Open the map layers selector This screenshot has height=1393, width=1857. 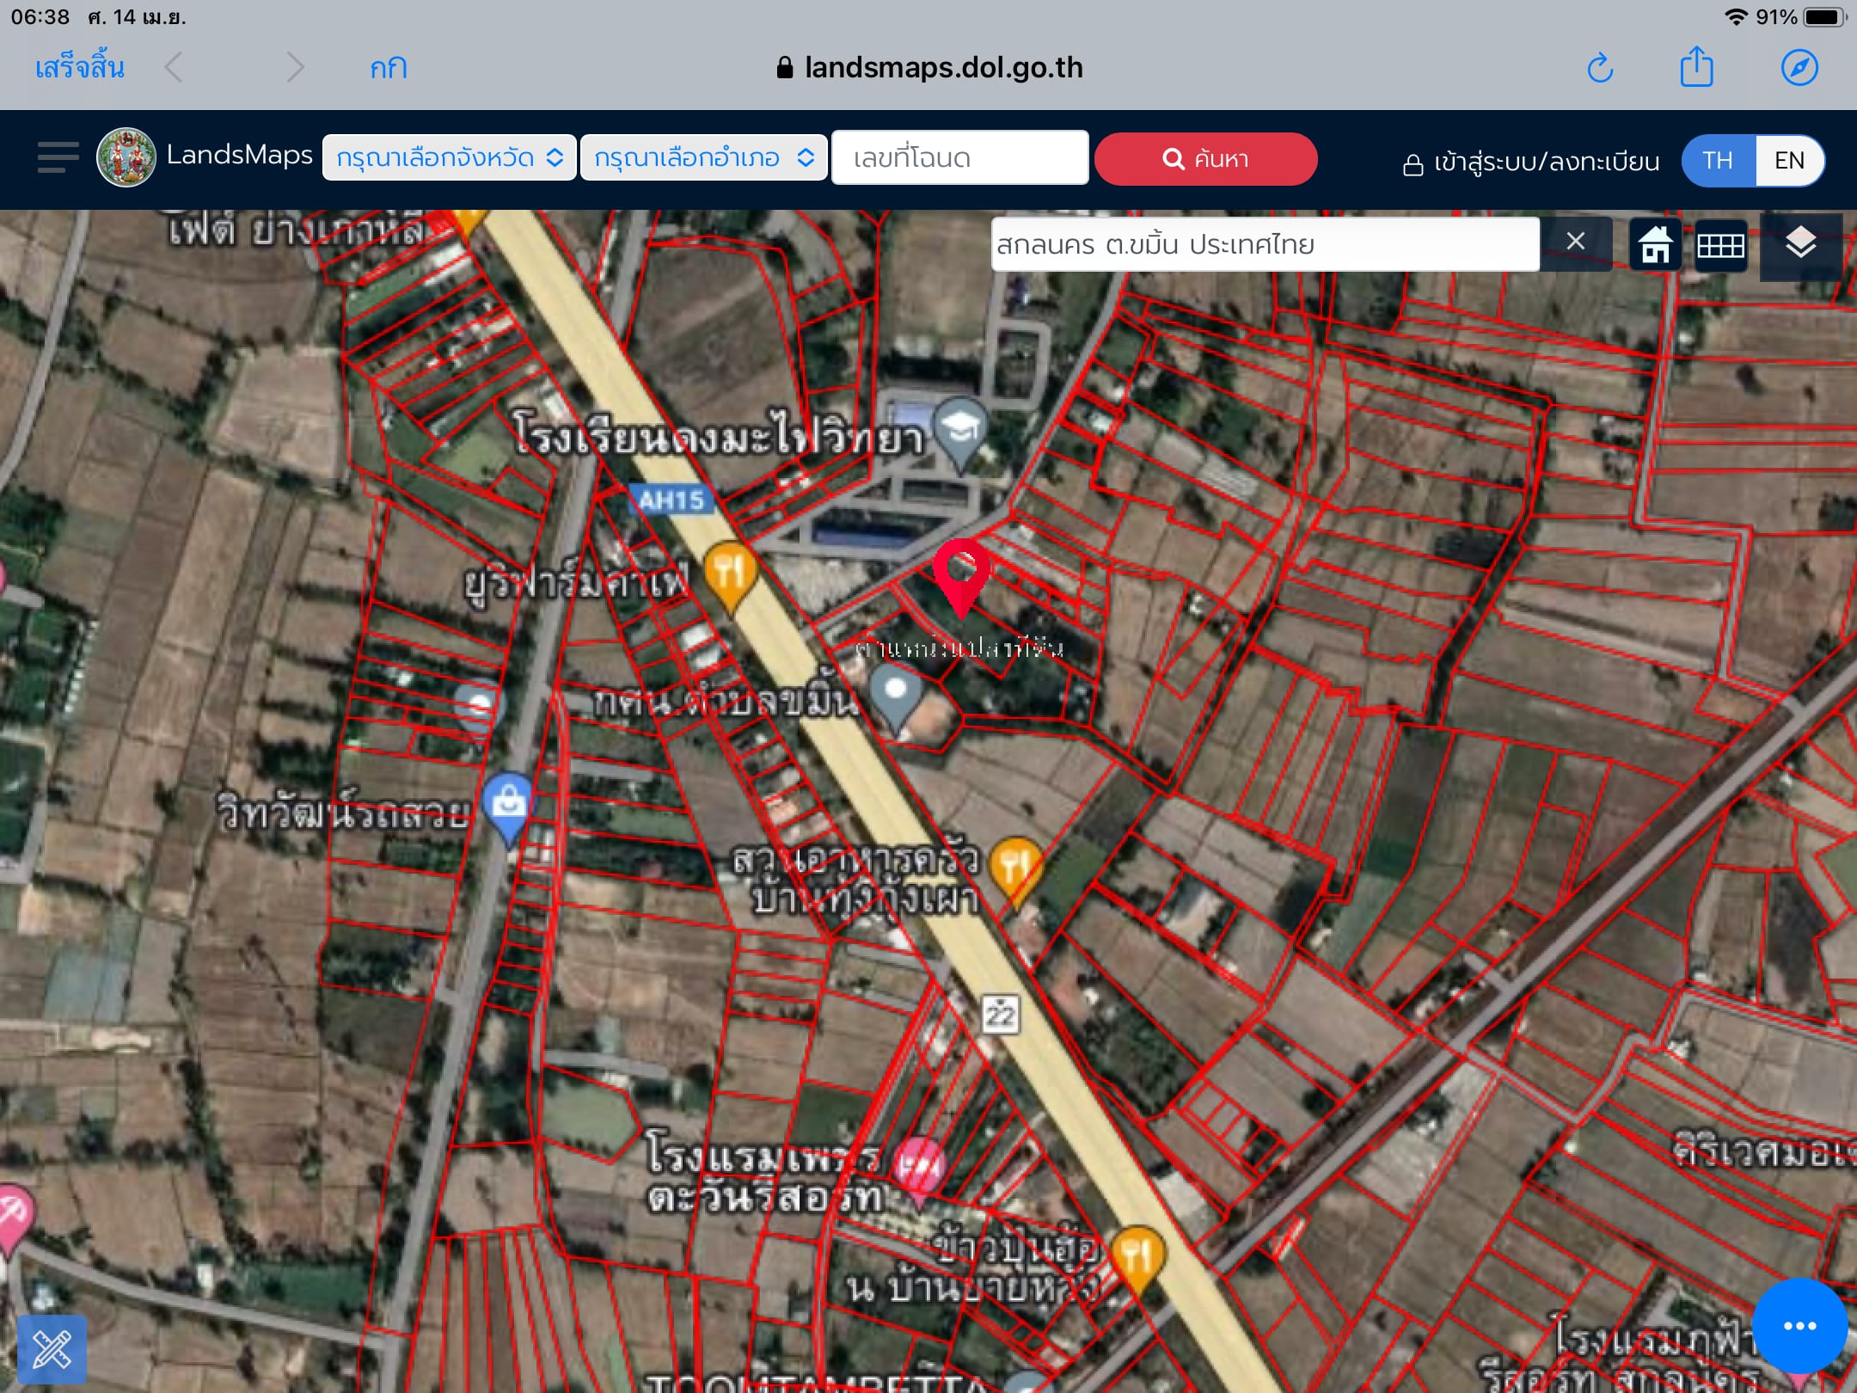coord(1800,245)
